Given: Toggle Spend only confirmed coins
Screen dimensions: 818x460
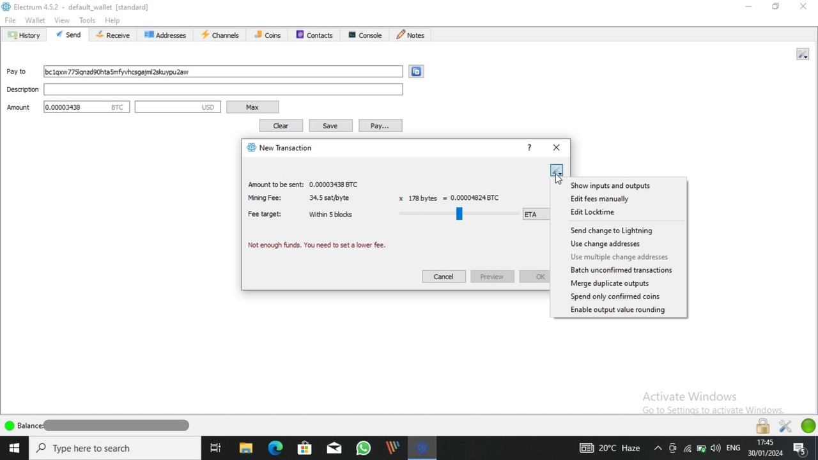Looking at the screenshot, I should [x=619, y=296].
